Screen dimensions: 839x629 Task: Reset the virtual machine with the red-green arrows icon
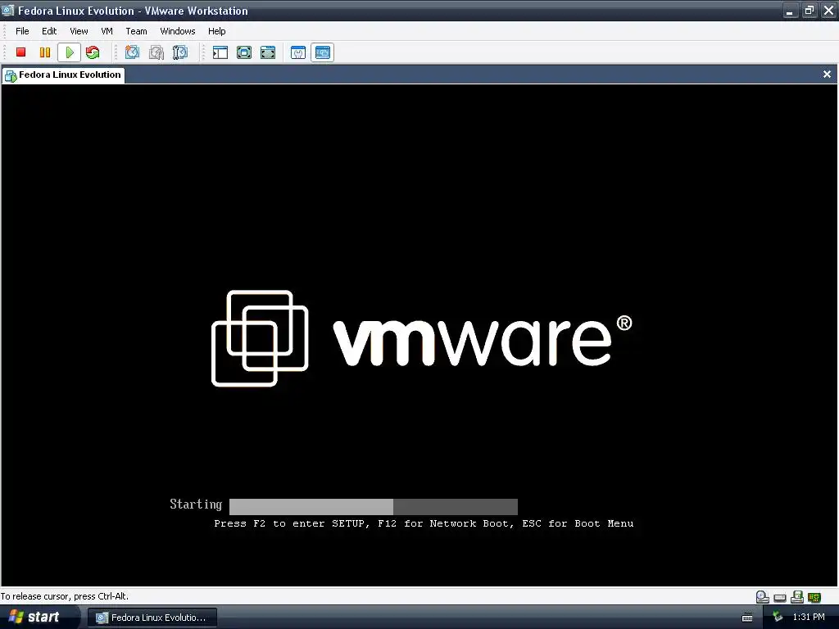pyautogui.click(x=93, y=52)
